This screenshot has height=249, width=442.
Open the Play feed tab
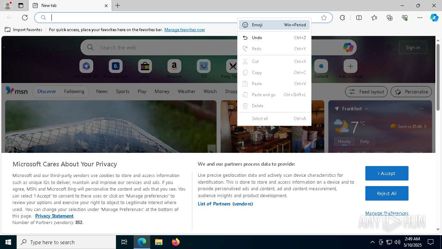point(142,91)
